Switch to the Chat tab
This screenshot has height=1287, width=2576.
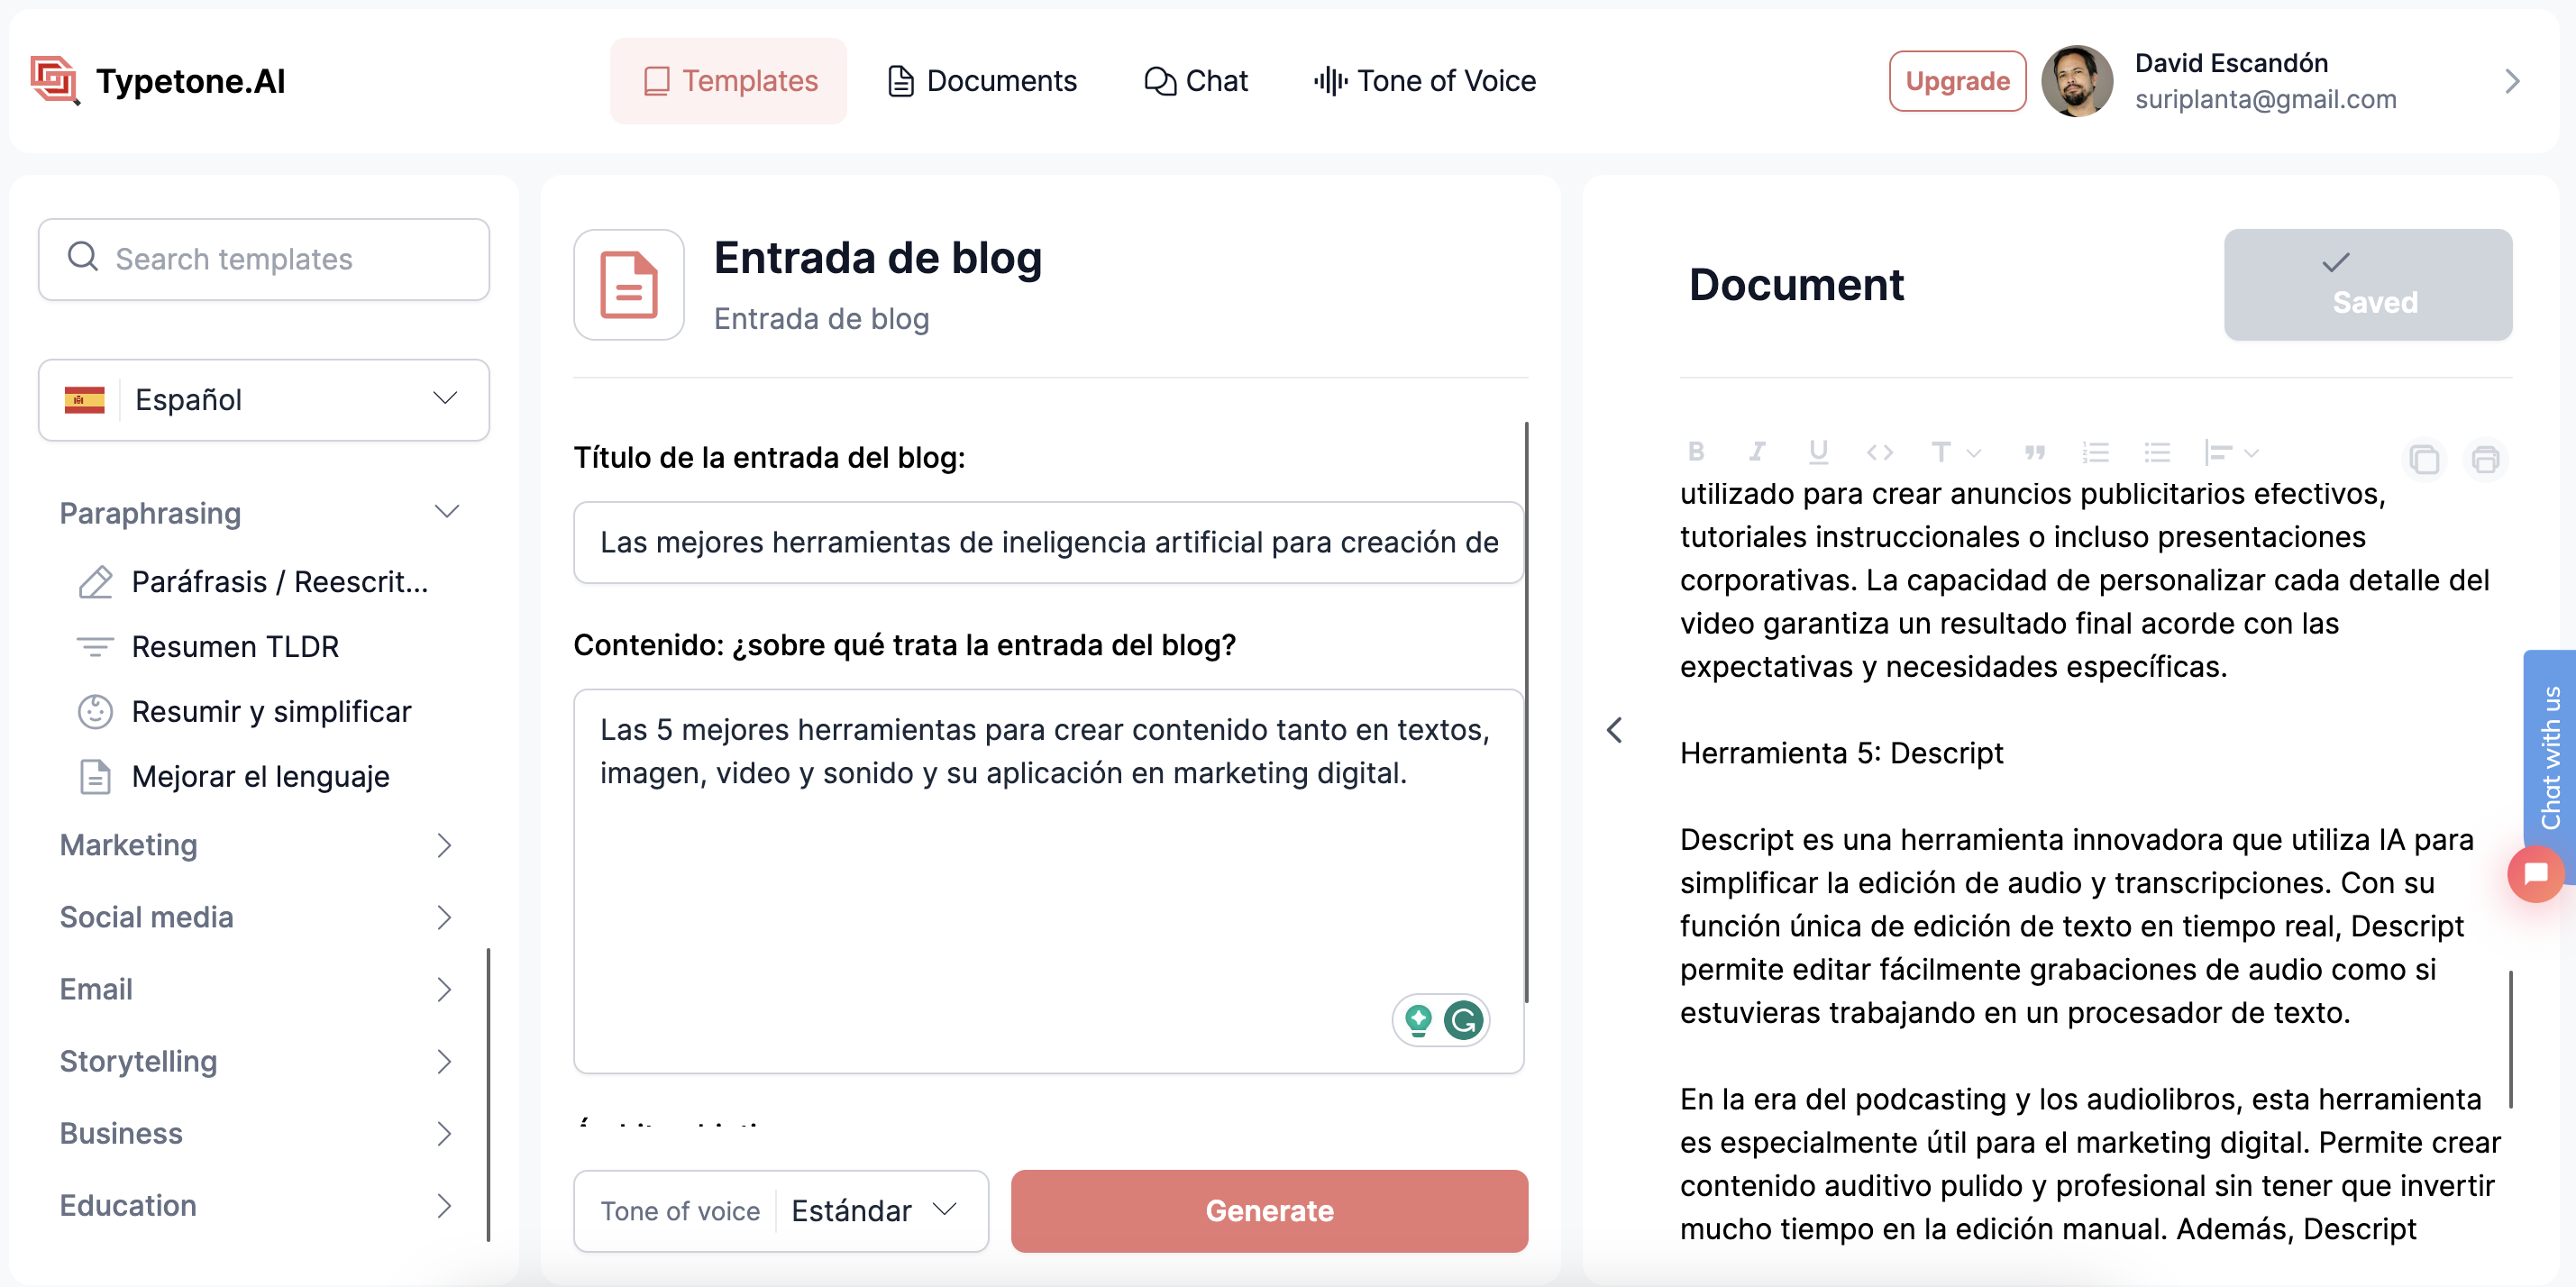click(1194, 79)
